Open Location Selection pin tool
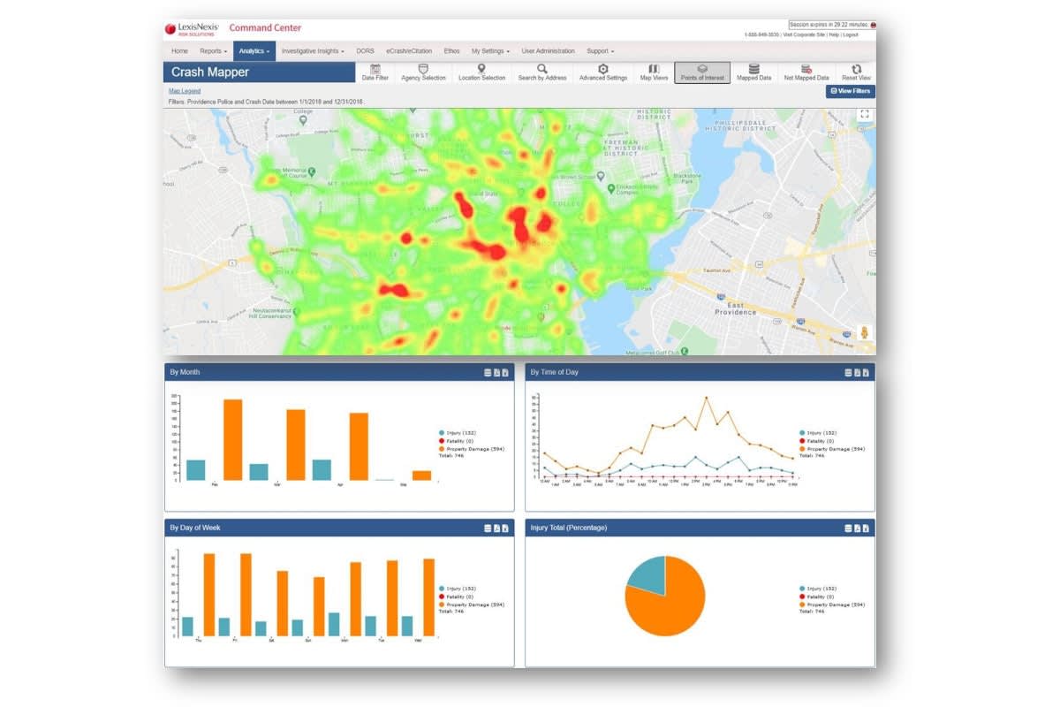1060x707 pixels. [481, 72]
